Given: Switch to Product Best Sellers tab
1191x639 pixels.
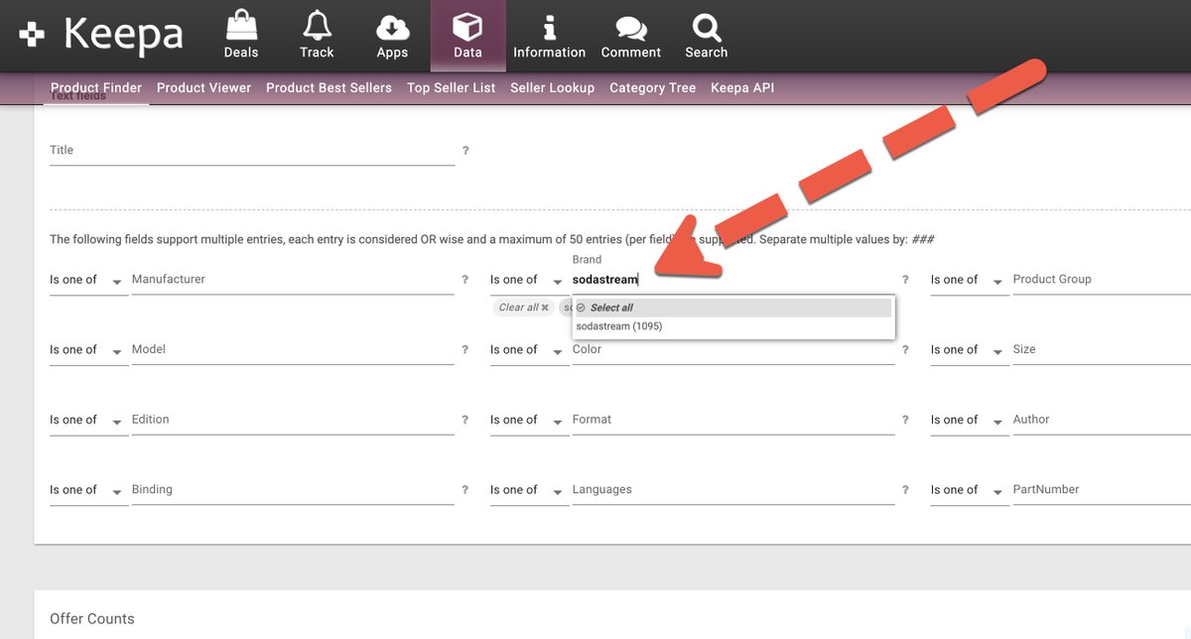Looking at the screenshot, I should coord(329,87).
